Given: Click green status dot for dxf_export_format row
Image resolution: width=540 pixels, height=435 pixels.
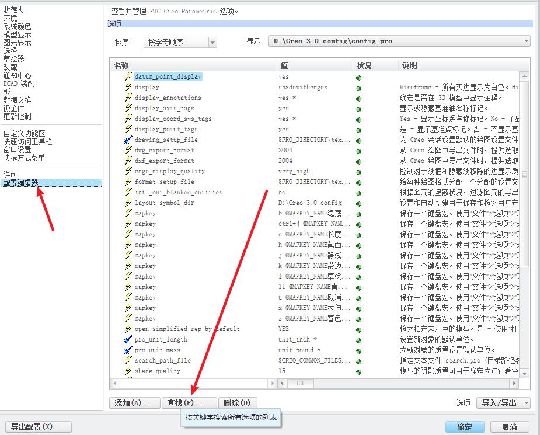Looking at the screenshot, I should coord(358,162).
